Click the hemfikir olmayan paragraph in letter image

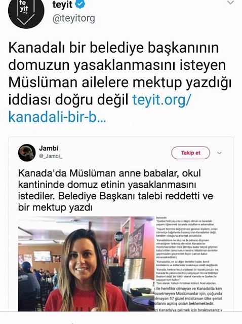(188, 296)
